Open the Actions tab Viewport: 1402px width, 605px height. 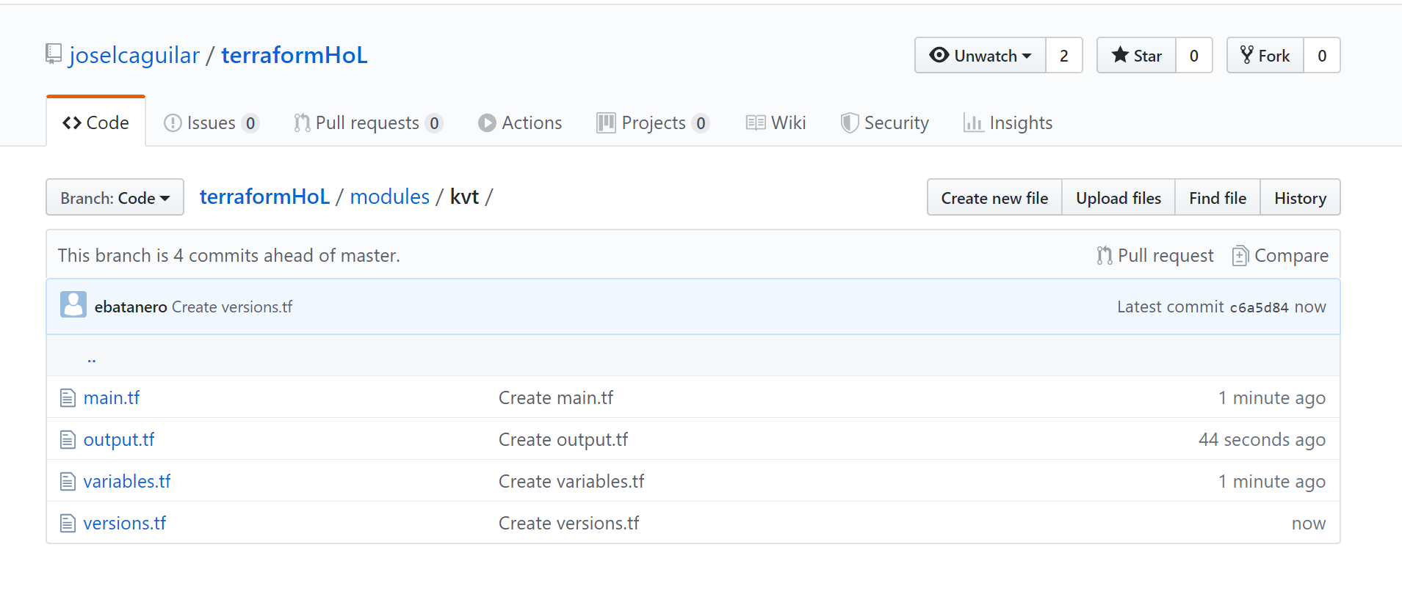[520, 122]
